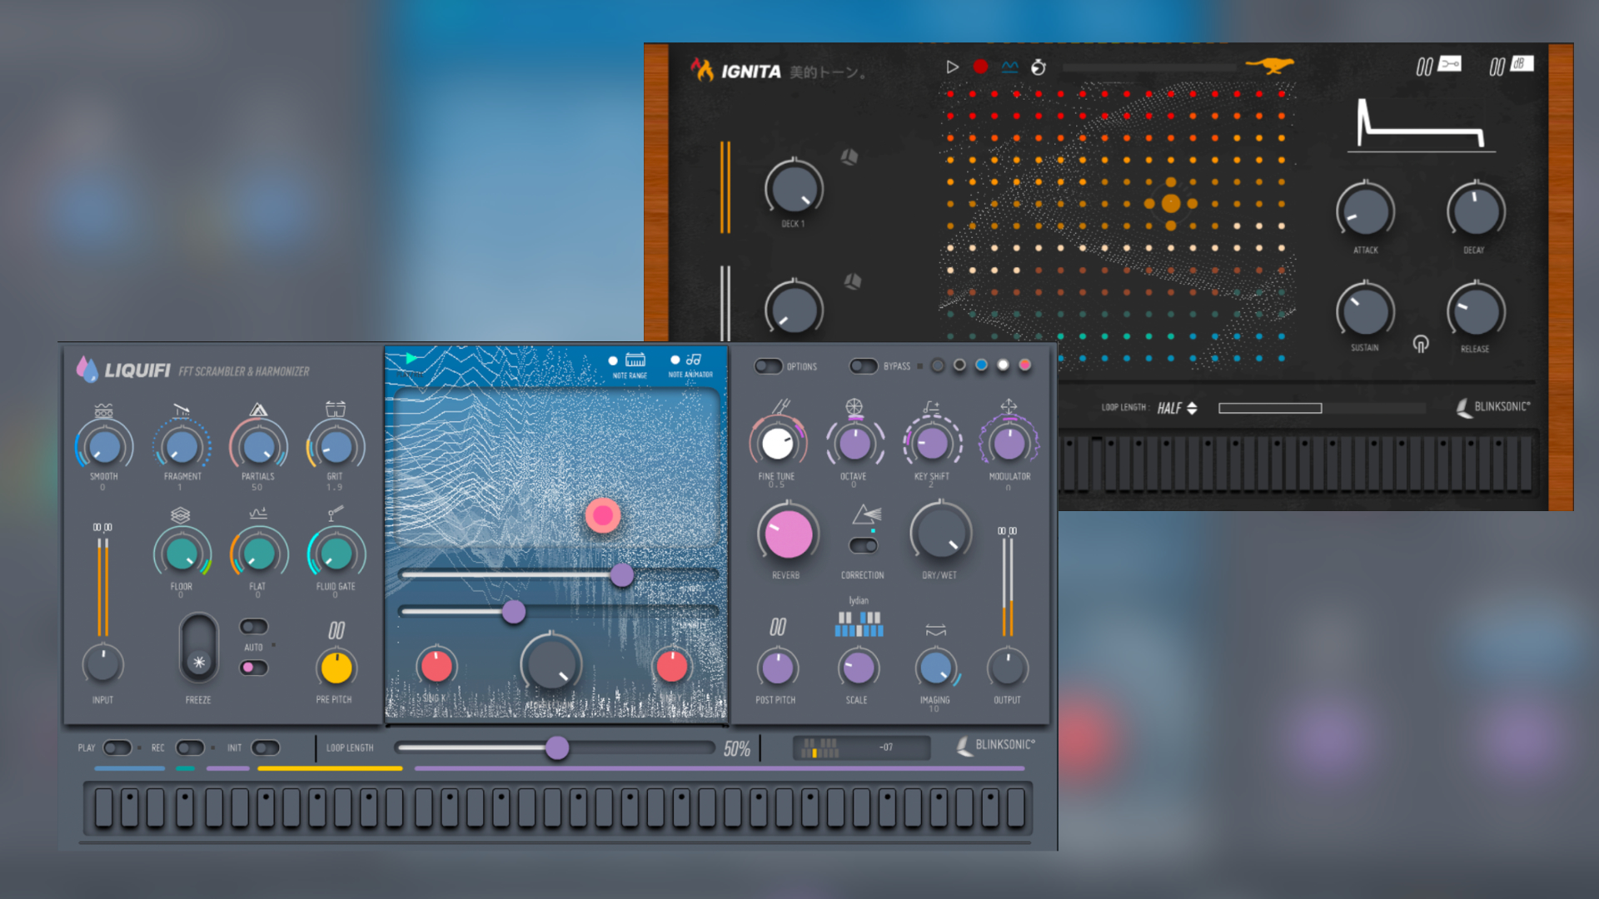Select the stopwatch icon in IGNITA toolbar
Viewport: 1599px width, 899px height.
[x=1037, y=67]
